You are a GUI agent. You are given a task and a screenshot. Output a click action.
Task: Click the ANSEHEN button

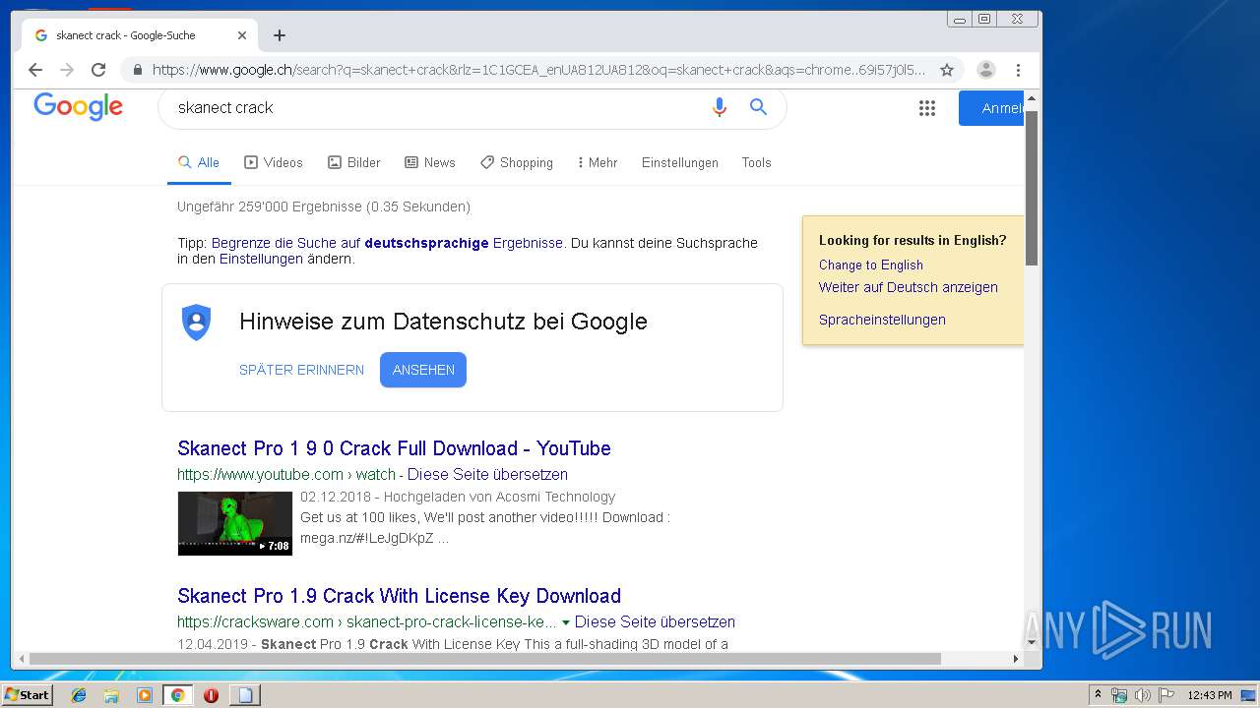[423, 370]
